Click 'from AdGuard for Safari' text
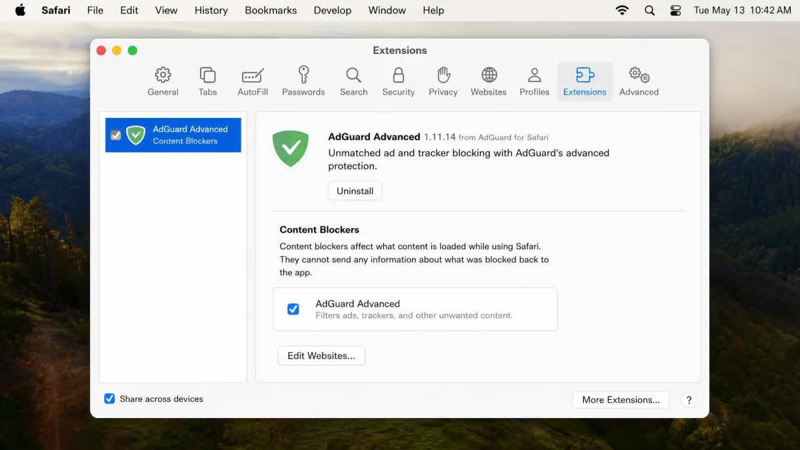 (503, 137)
